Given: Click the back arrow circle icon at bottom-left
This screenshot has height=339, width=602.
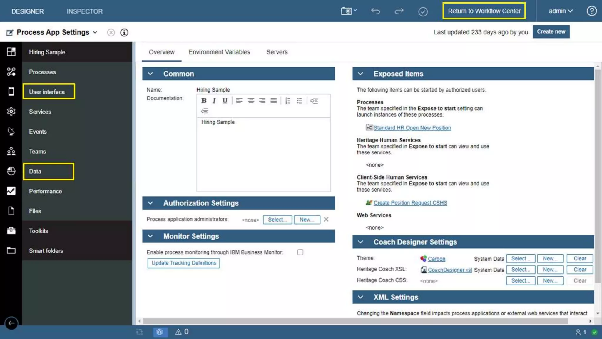Looking at the screenshot, I should [x=11, y=323].
